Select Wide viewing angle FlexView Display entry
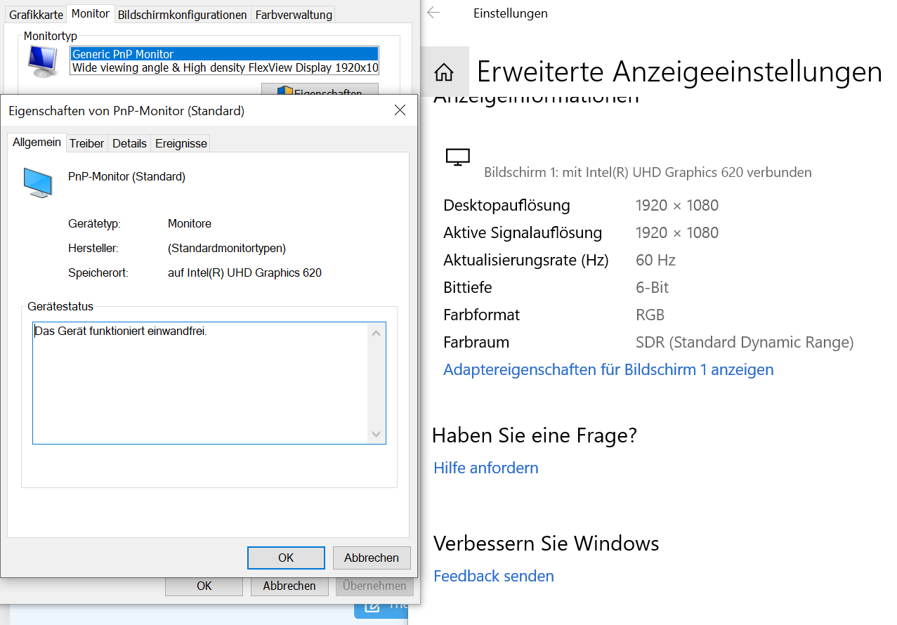The width and height of the screenshot is (897, 625). [225, 67]
